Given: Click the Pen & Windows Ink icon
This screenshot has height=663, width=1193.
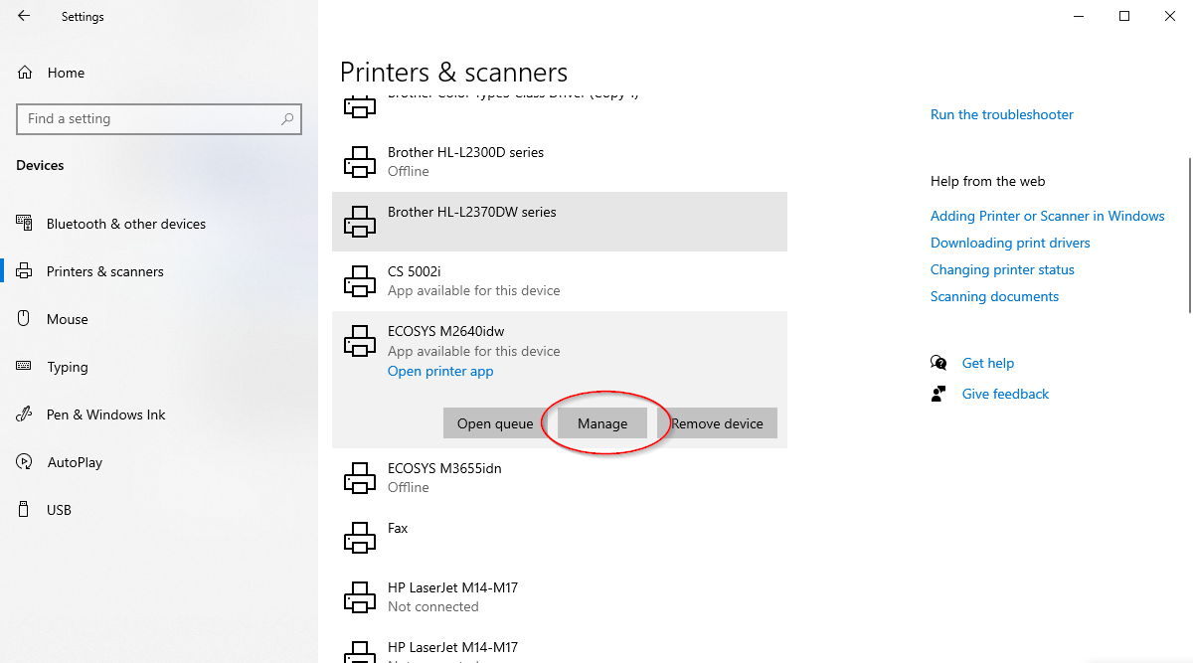Looking at the screenshot, I should [x=25, y=414].
